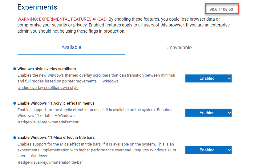Open the Enabled dropdown for overlay scrollbars
The width and height of the screenshot is (263, 168).
click(208, 78)
